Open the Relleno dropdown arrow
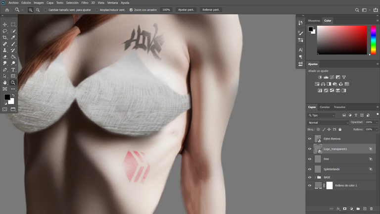380x214 pixels. coord(377,130)
